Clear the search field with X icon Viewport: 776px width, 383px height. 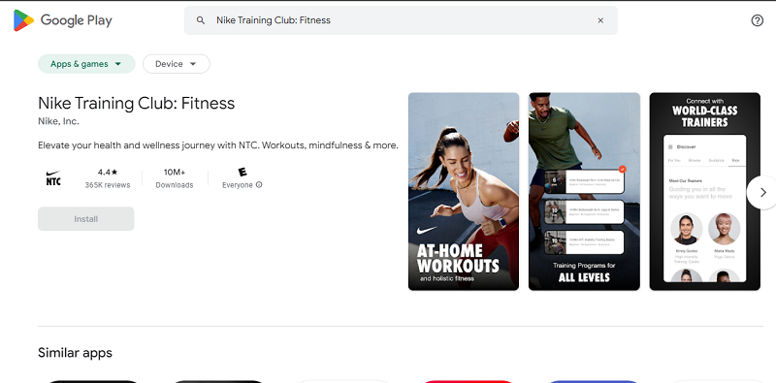pyautogui.click(x=600, y=20)
